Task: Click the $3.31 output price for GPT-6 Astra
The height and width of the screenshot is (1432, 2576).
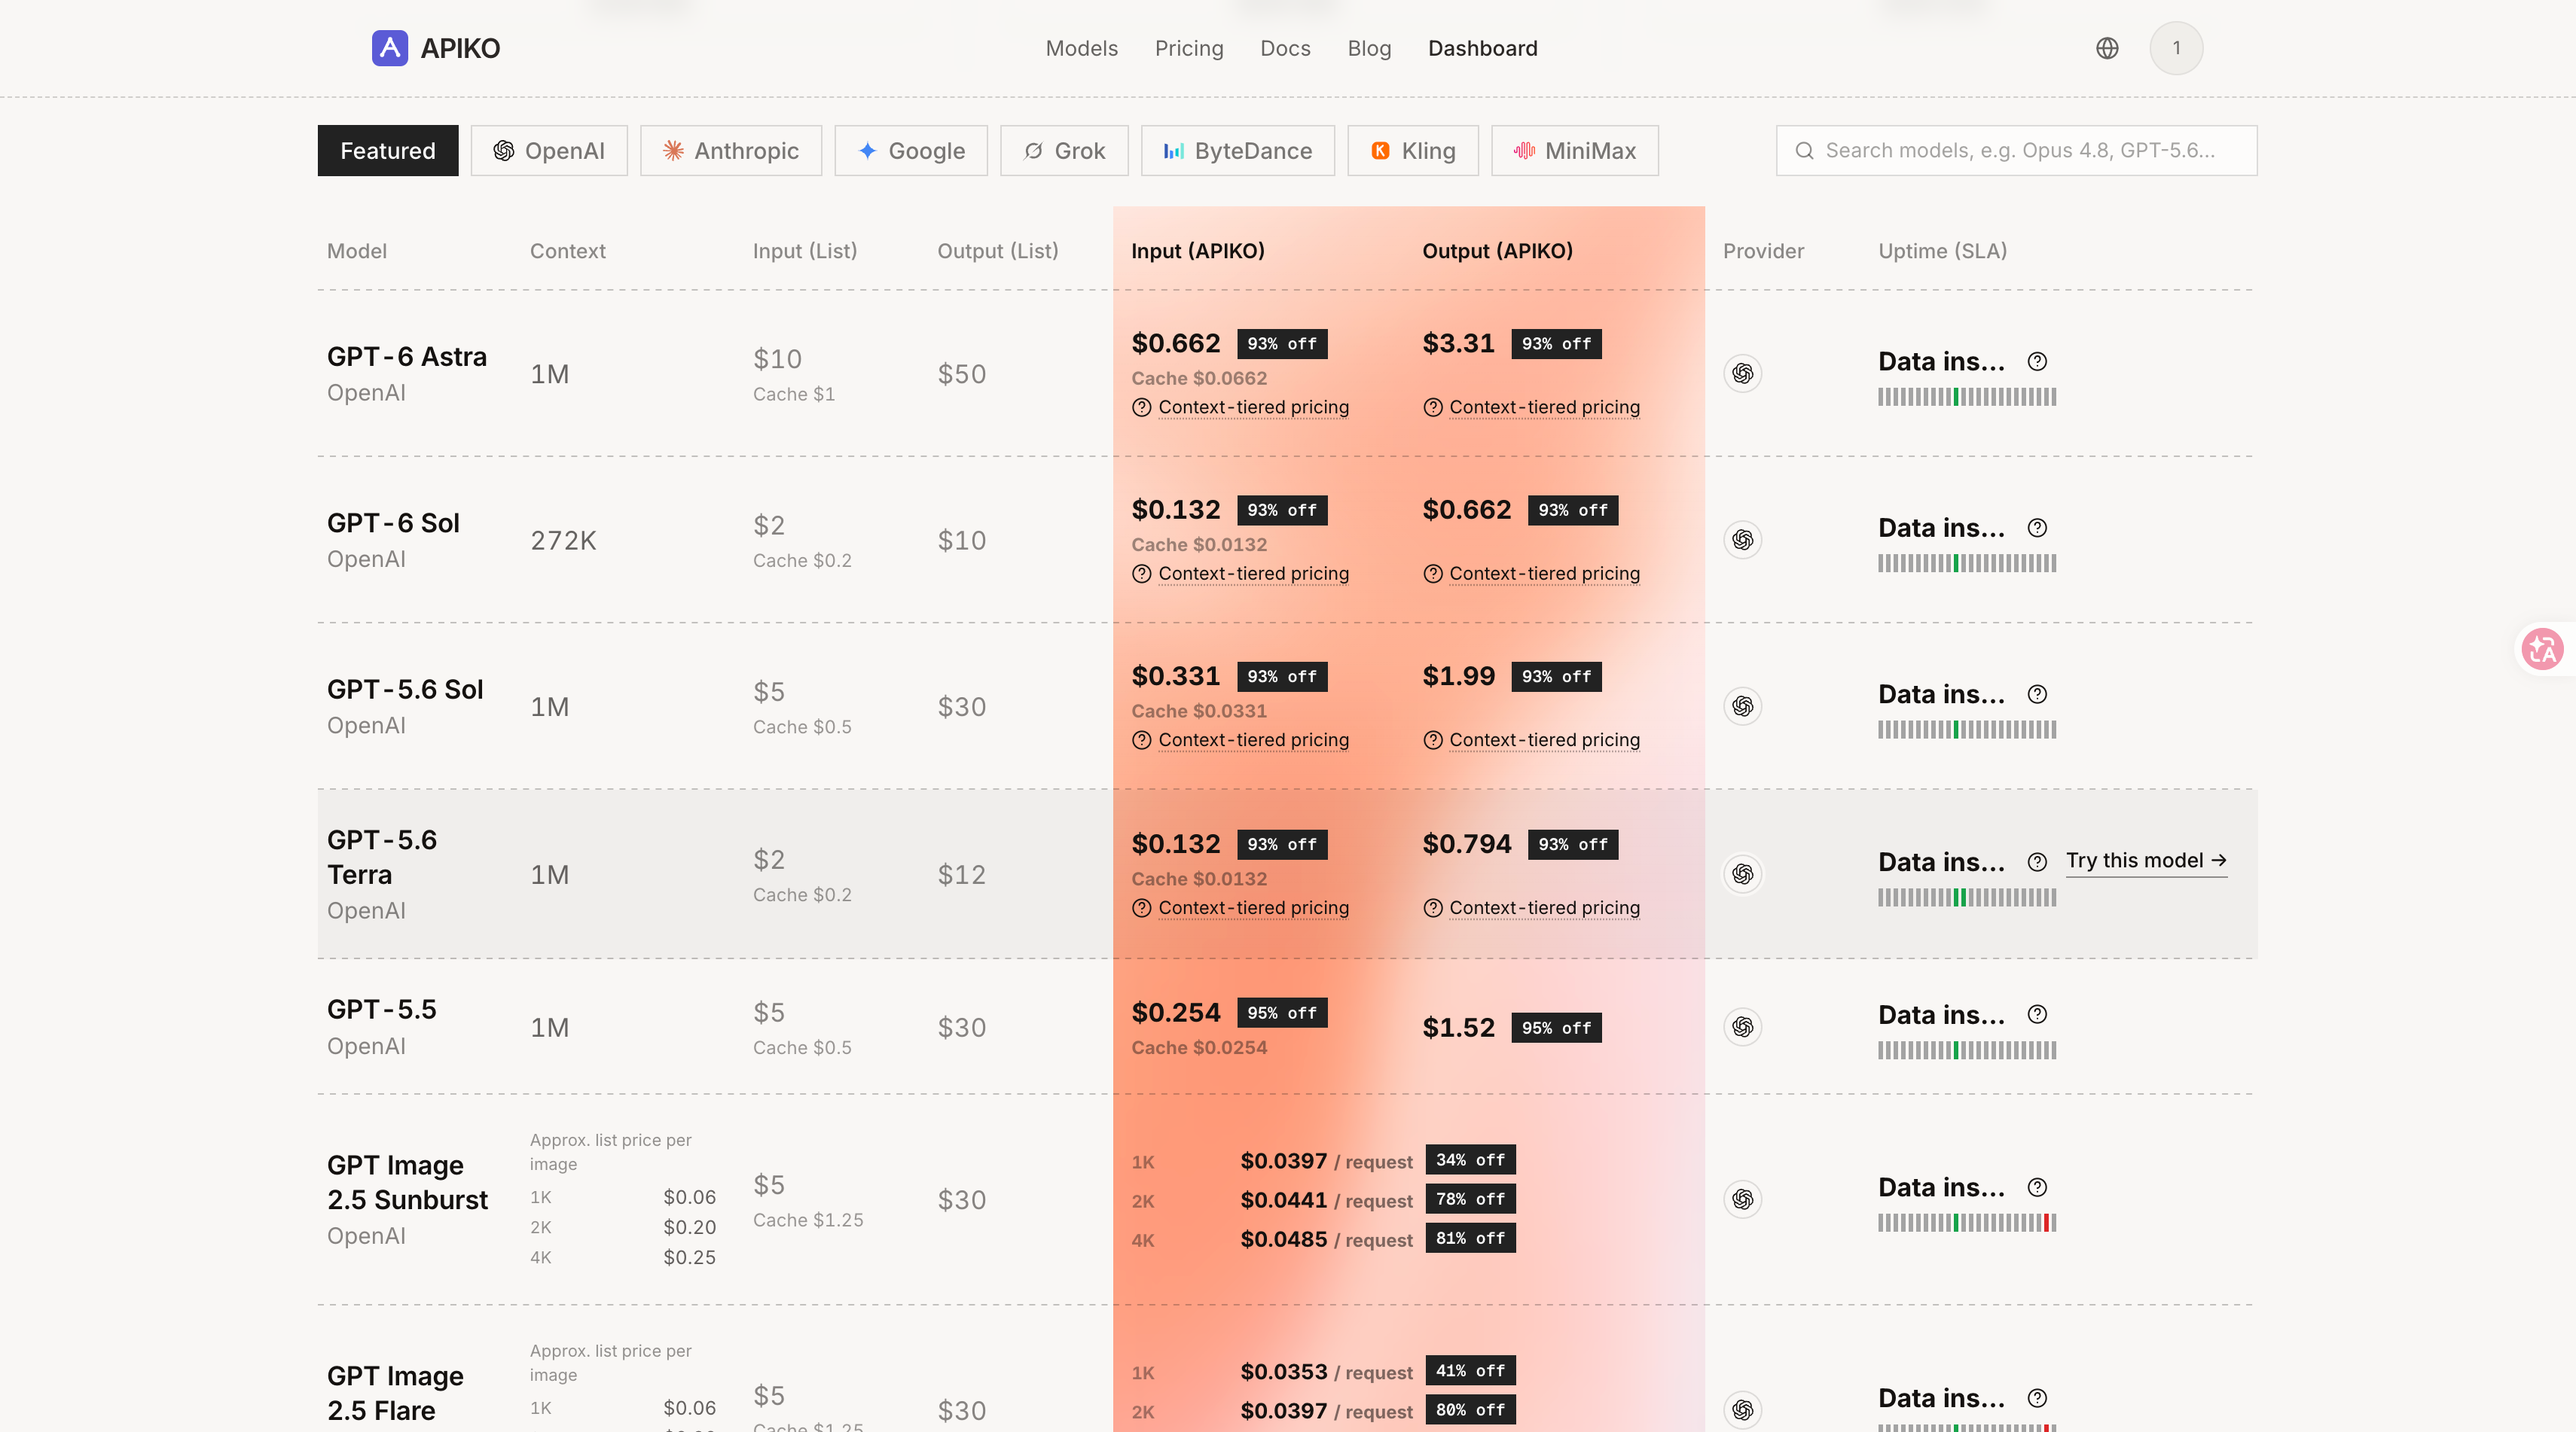Action: pos(1458,344)
